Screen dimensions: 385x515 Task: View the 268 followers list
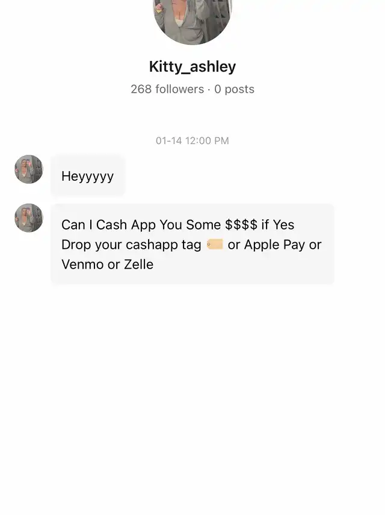(167, 89)
